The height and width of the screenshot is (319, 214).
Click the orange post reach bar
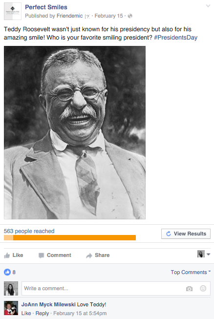[x=70, y=237]
